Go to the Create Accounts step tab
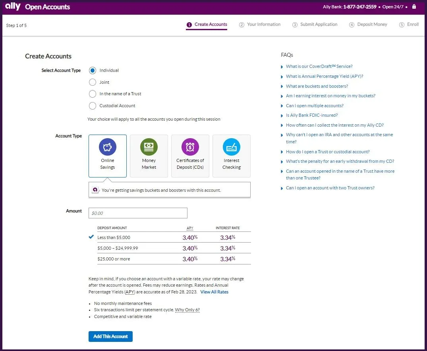This screenshot has height=351, width=427. point(211,25)
